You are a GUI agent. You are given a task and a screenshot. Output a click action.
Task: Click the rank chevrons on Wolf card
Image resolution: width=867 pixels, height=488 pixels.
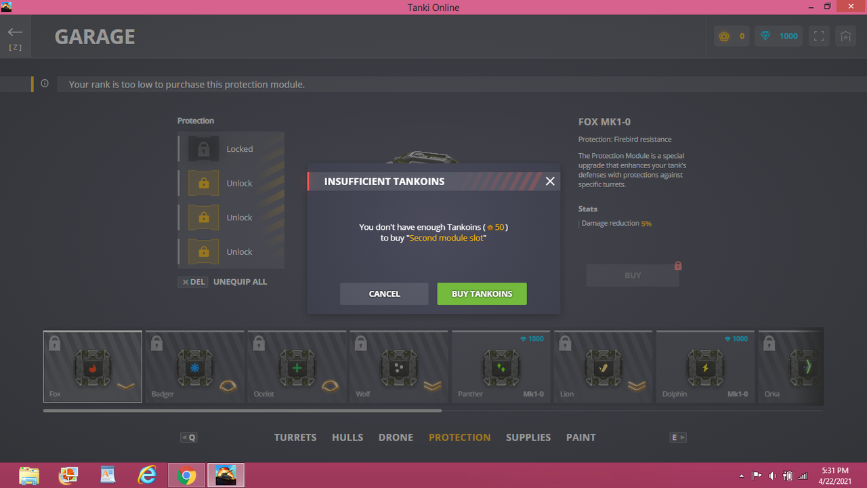[x=433, y=386]
